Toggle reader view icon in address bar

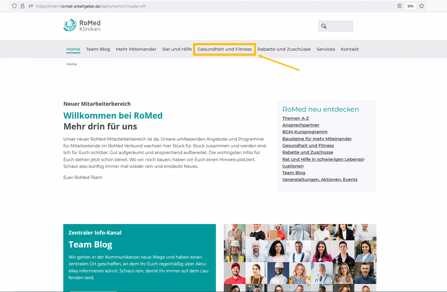click(x=399, y=6)
